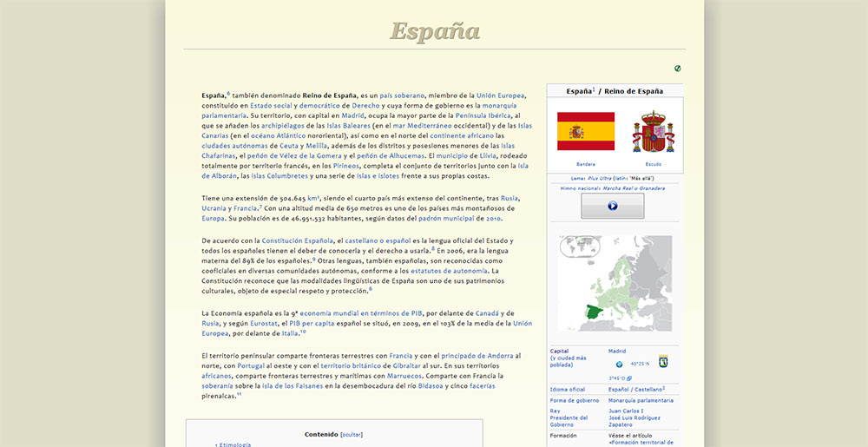Click the 'facerías' link
868x447 pixels.
point(483,386)
